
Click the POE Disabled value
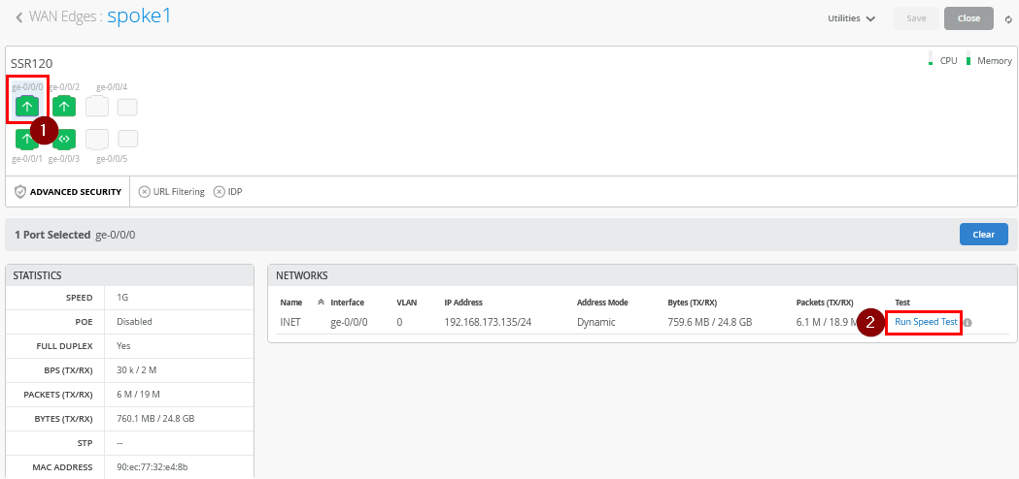[x=134, y=321]
